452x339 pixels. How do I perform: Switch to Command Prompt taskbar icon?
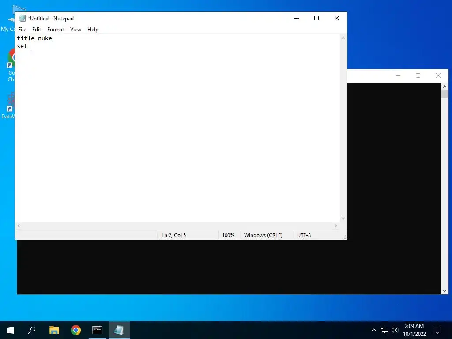coord(97,330)
